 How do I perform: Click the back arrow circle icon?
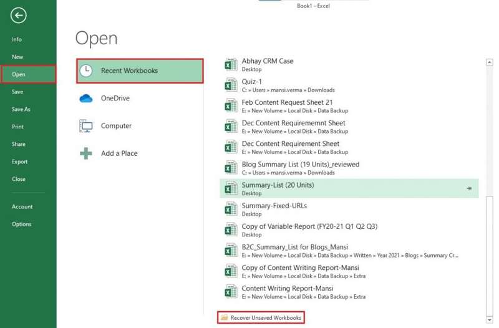pos(19,15)
